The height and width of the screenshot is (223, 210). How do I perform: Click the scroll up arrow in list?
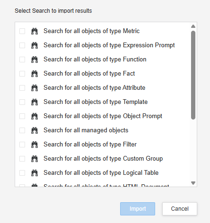193,26
